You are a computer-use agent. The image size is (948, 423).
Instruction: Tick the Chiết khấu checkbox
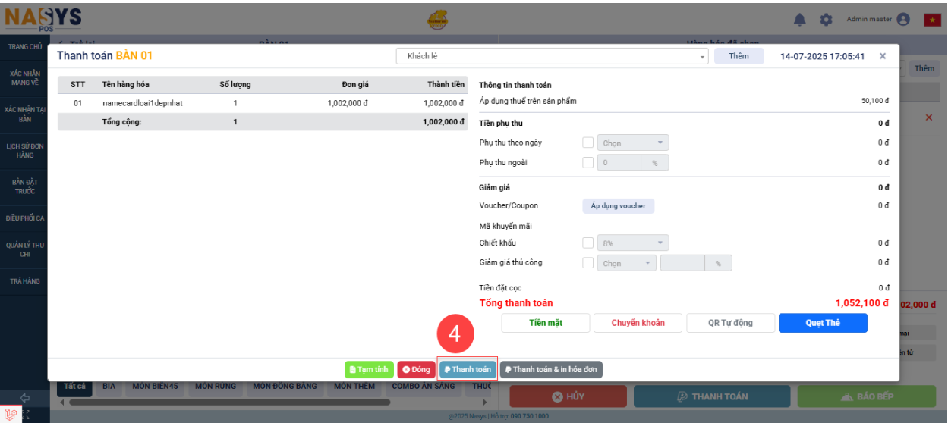tap(587, 243)
